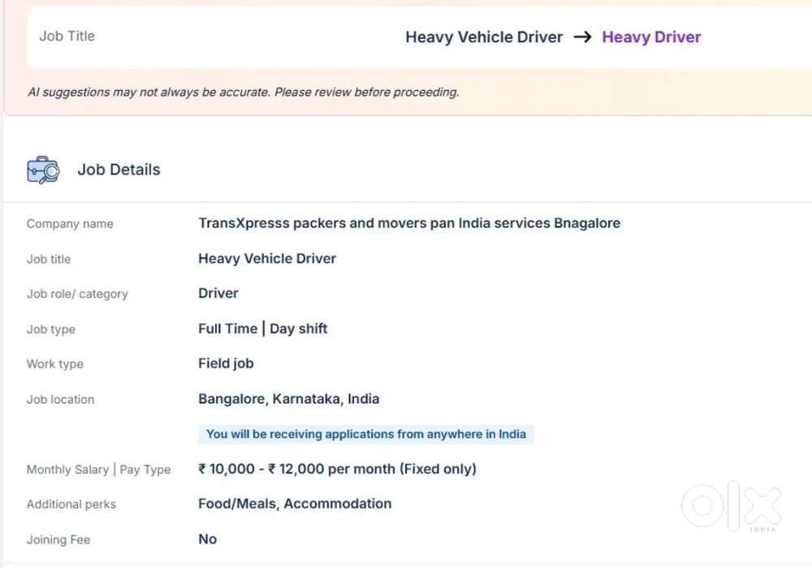Click the Joining Fee 'No' value
The image size is (812, 568).
coord(208,539)
